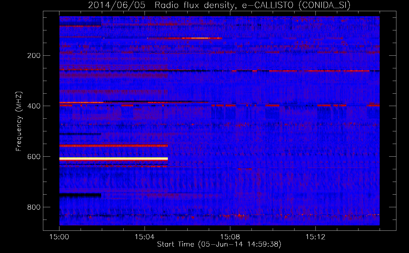Click the '15:08' time axis label
Viewport: 409px width, 253px height.
pyautogui.click(x=230, y=237)
